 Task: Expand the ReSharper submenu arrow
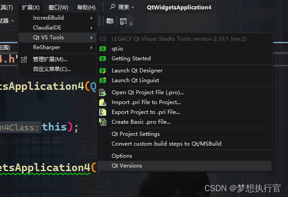(91, 48)
